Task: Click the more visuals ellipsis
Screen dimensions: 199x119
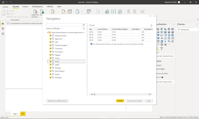Action: click(169, 45)
